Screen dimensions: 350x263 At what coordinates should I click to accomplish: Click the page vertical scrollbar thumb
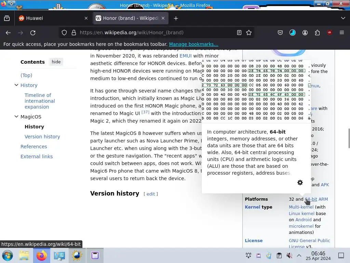click(x=349, y=138)
